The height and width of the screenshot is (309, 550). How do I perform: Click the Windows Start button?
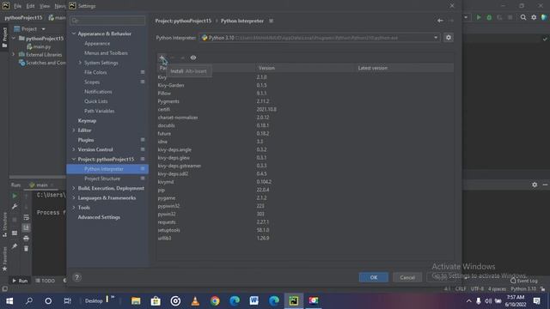tap(9, 300)
